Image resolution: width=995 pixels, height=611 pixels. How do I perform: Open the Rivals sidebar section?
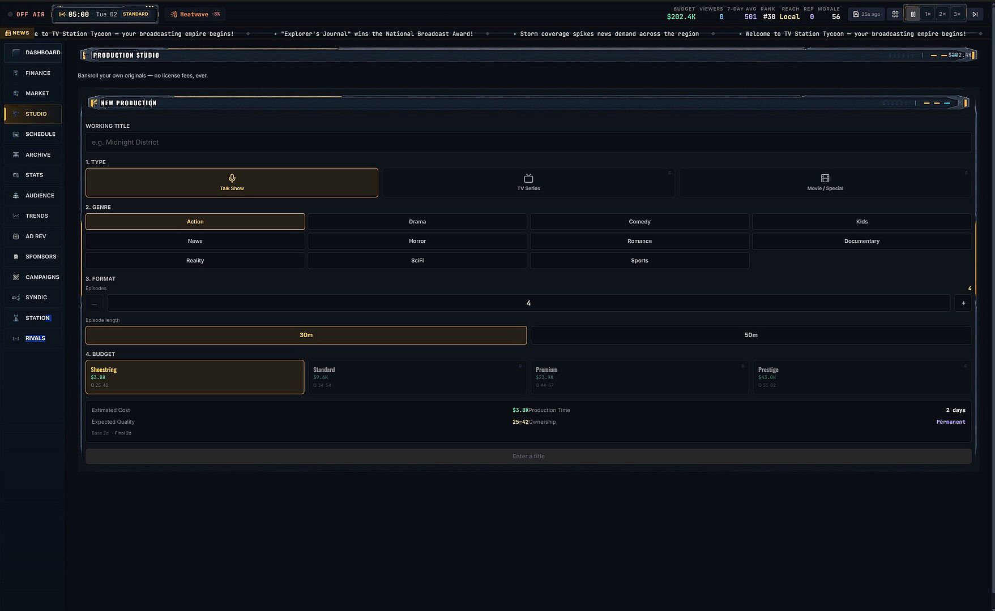coord(33,338)
